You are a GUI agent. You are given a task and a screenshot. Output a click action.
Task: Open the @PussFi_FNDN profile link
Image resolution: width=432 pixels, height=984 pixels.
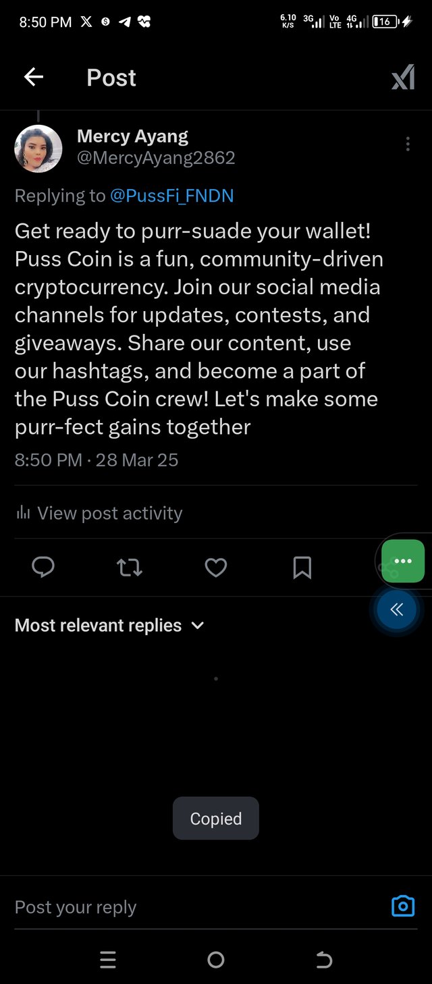[x=171, y=196]
